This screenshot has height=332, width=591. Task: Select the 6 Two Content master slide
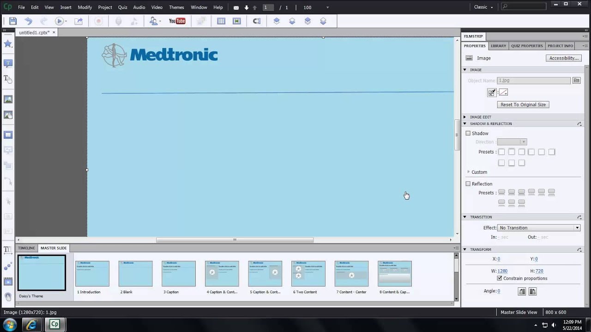tap(308, 274)
